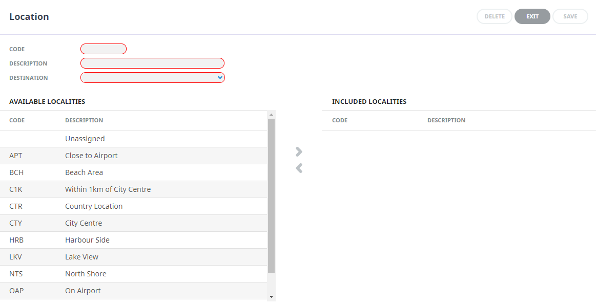
Task: Select APT Close to Airport row
Action: pos(133,156)
